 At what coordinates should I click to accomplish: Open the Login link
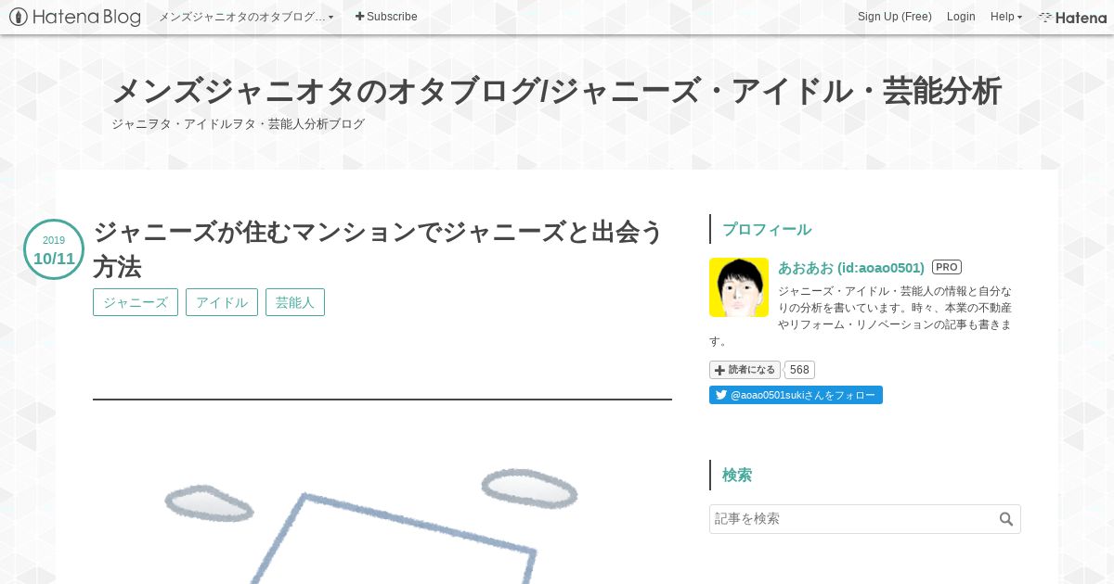[x=961, y=17]
